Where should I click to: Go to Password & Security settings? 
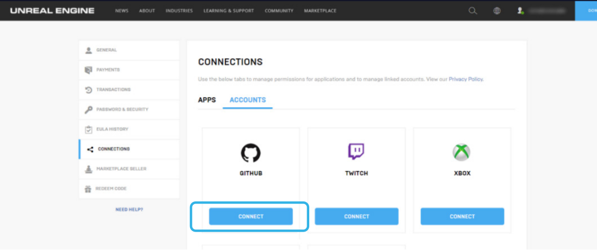coord(122,109)
